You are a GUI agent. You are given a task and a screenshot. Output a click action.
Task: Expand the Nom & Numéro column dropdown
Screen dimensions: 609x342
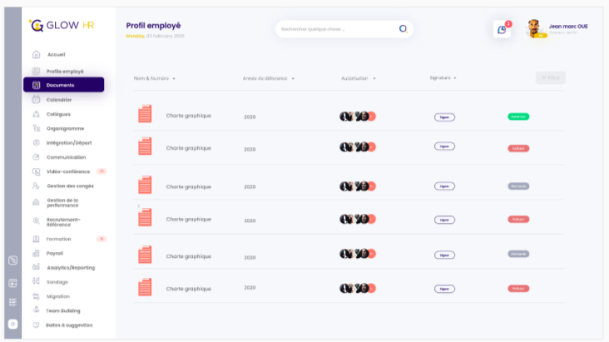click(174, 79)
